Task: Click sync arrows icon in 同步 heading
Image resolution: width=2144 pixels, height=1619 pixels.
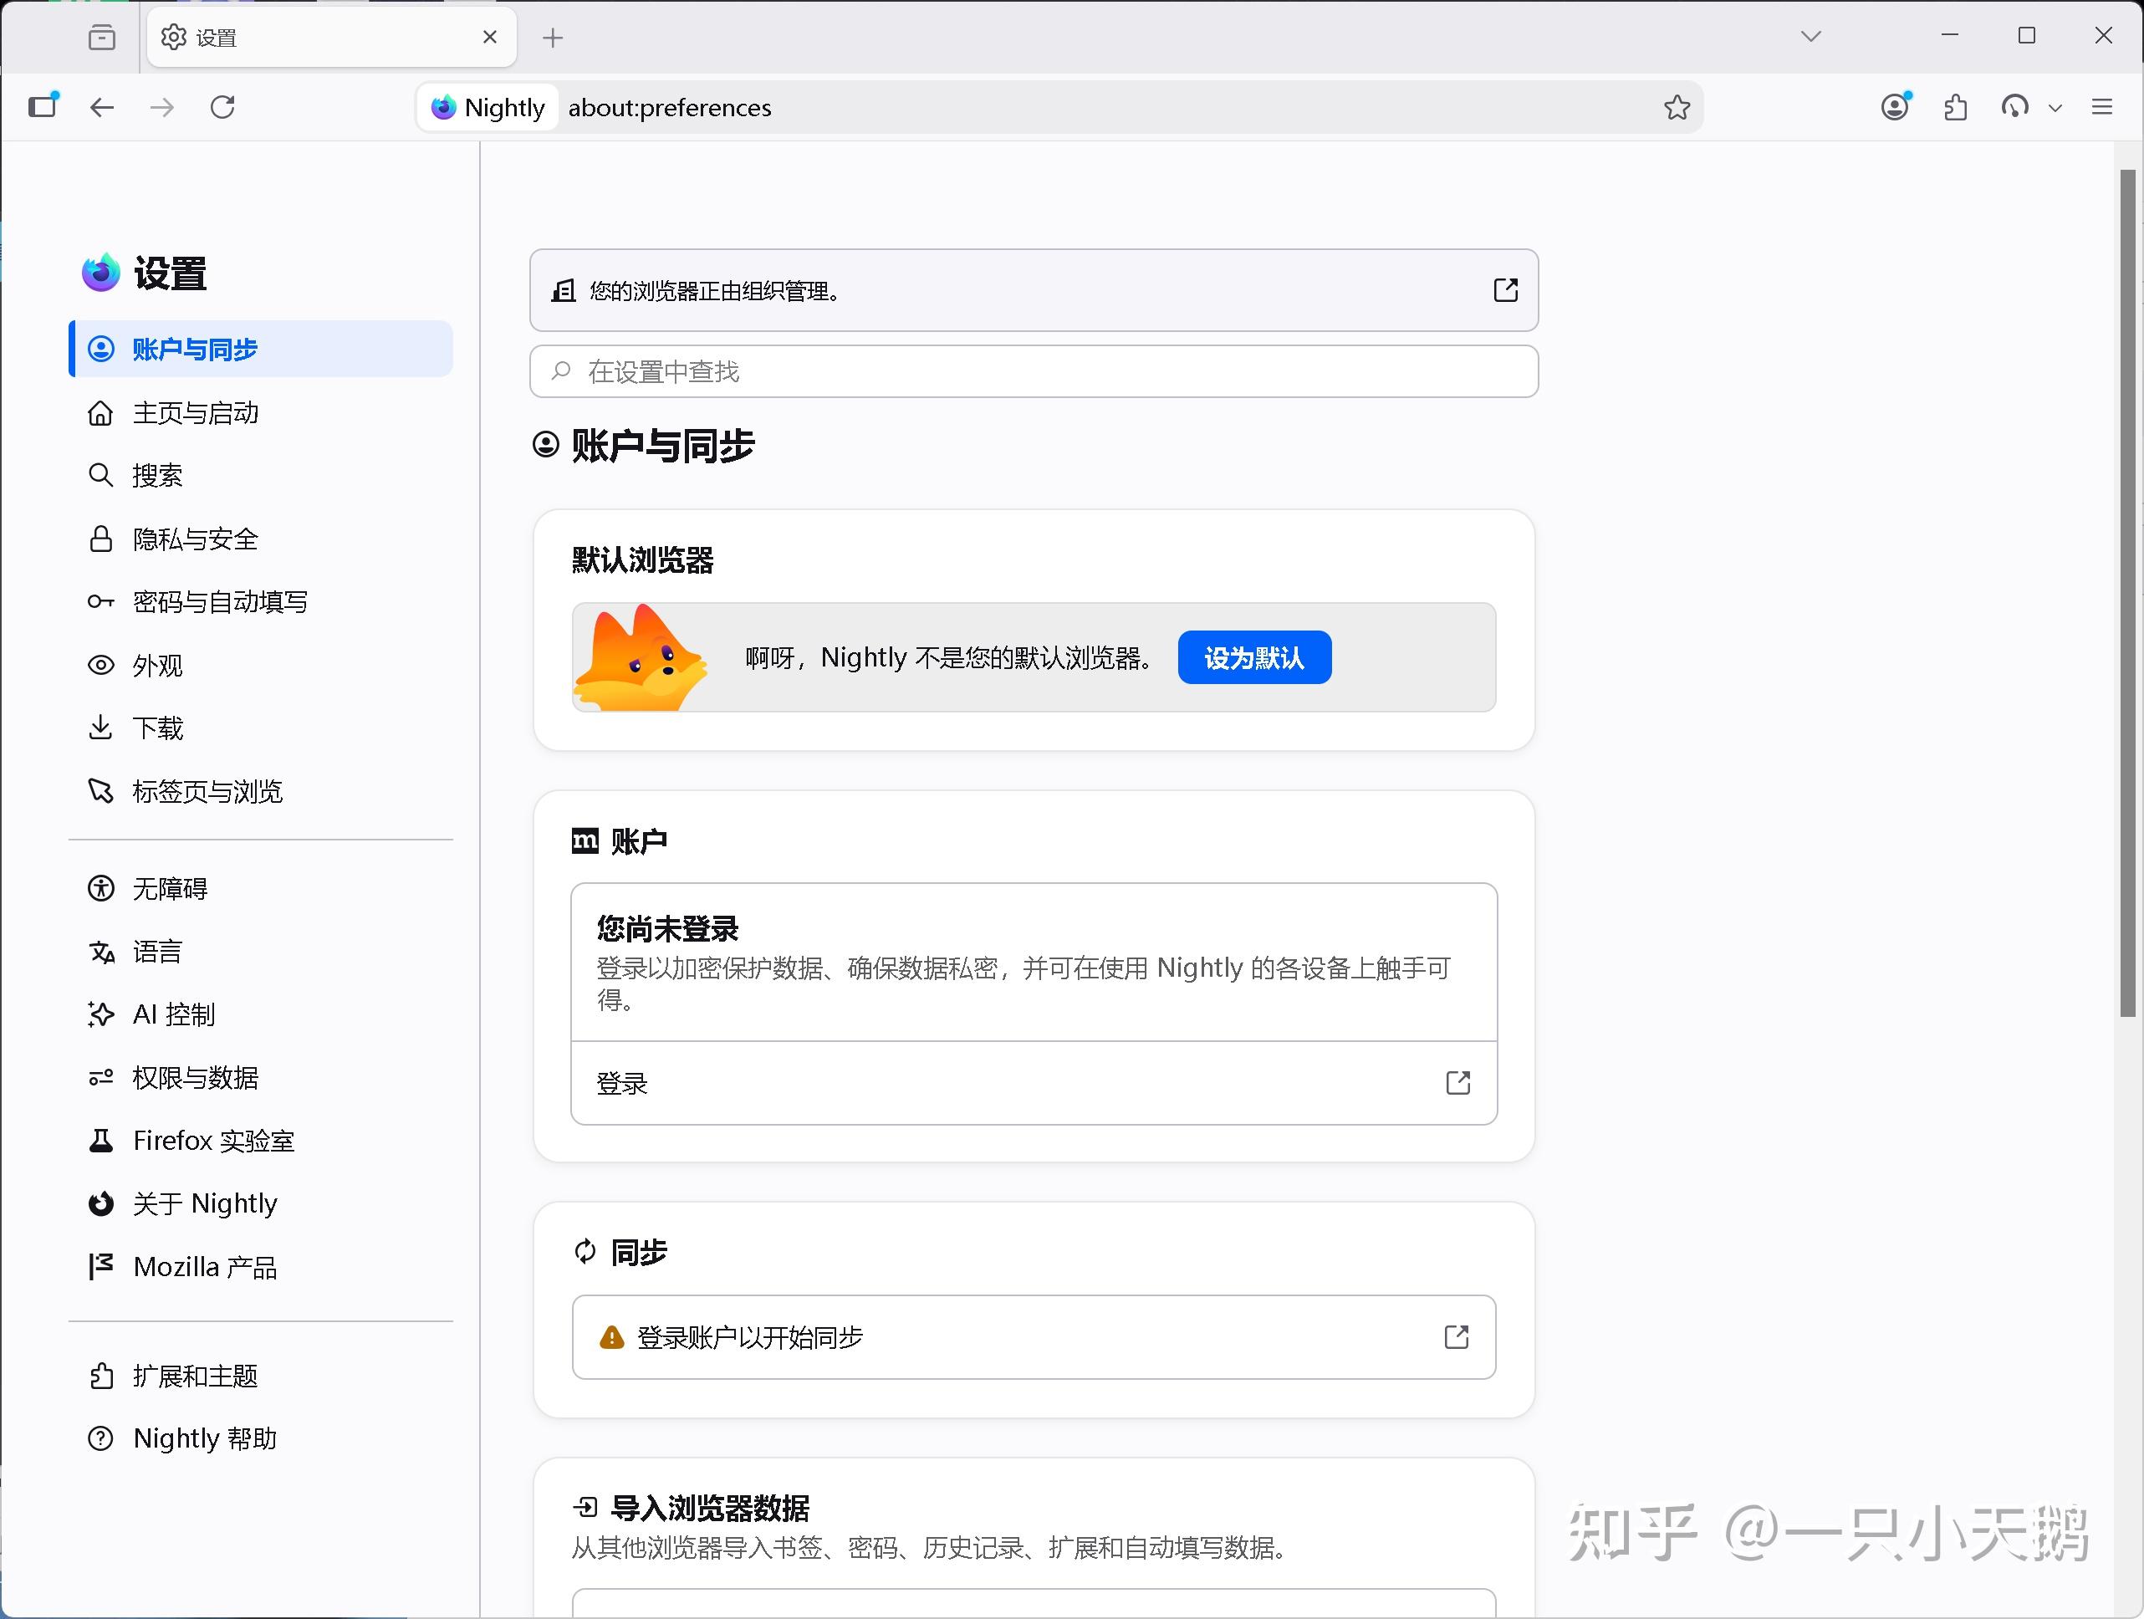Action: tap(584, 1252)
